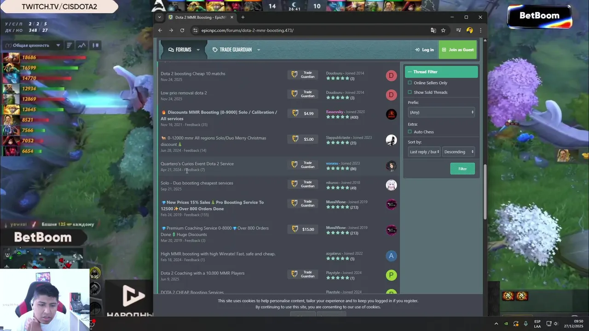Open the FORUMS navigation item

[x=180, y=50]
